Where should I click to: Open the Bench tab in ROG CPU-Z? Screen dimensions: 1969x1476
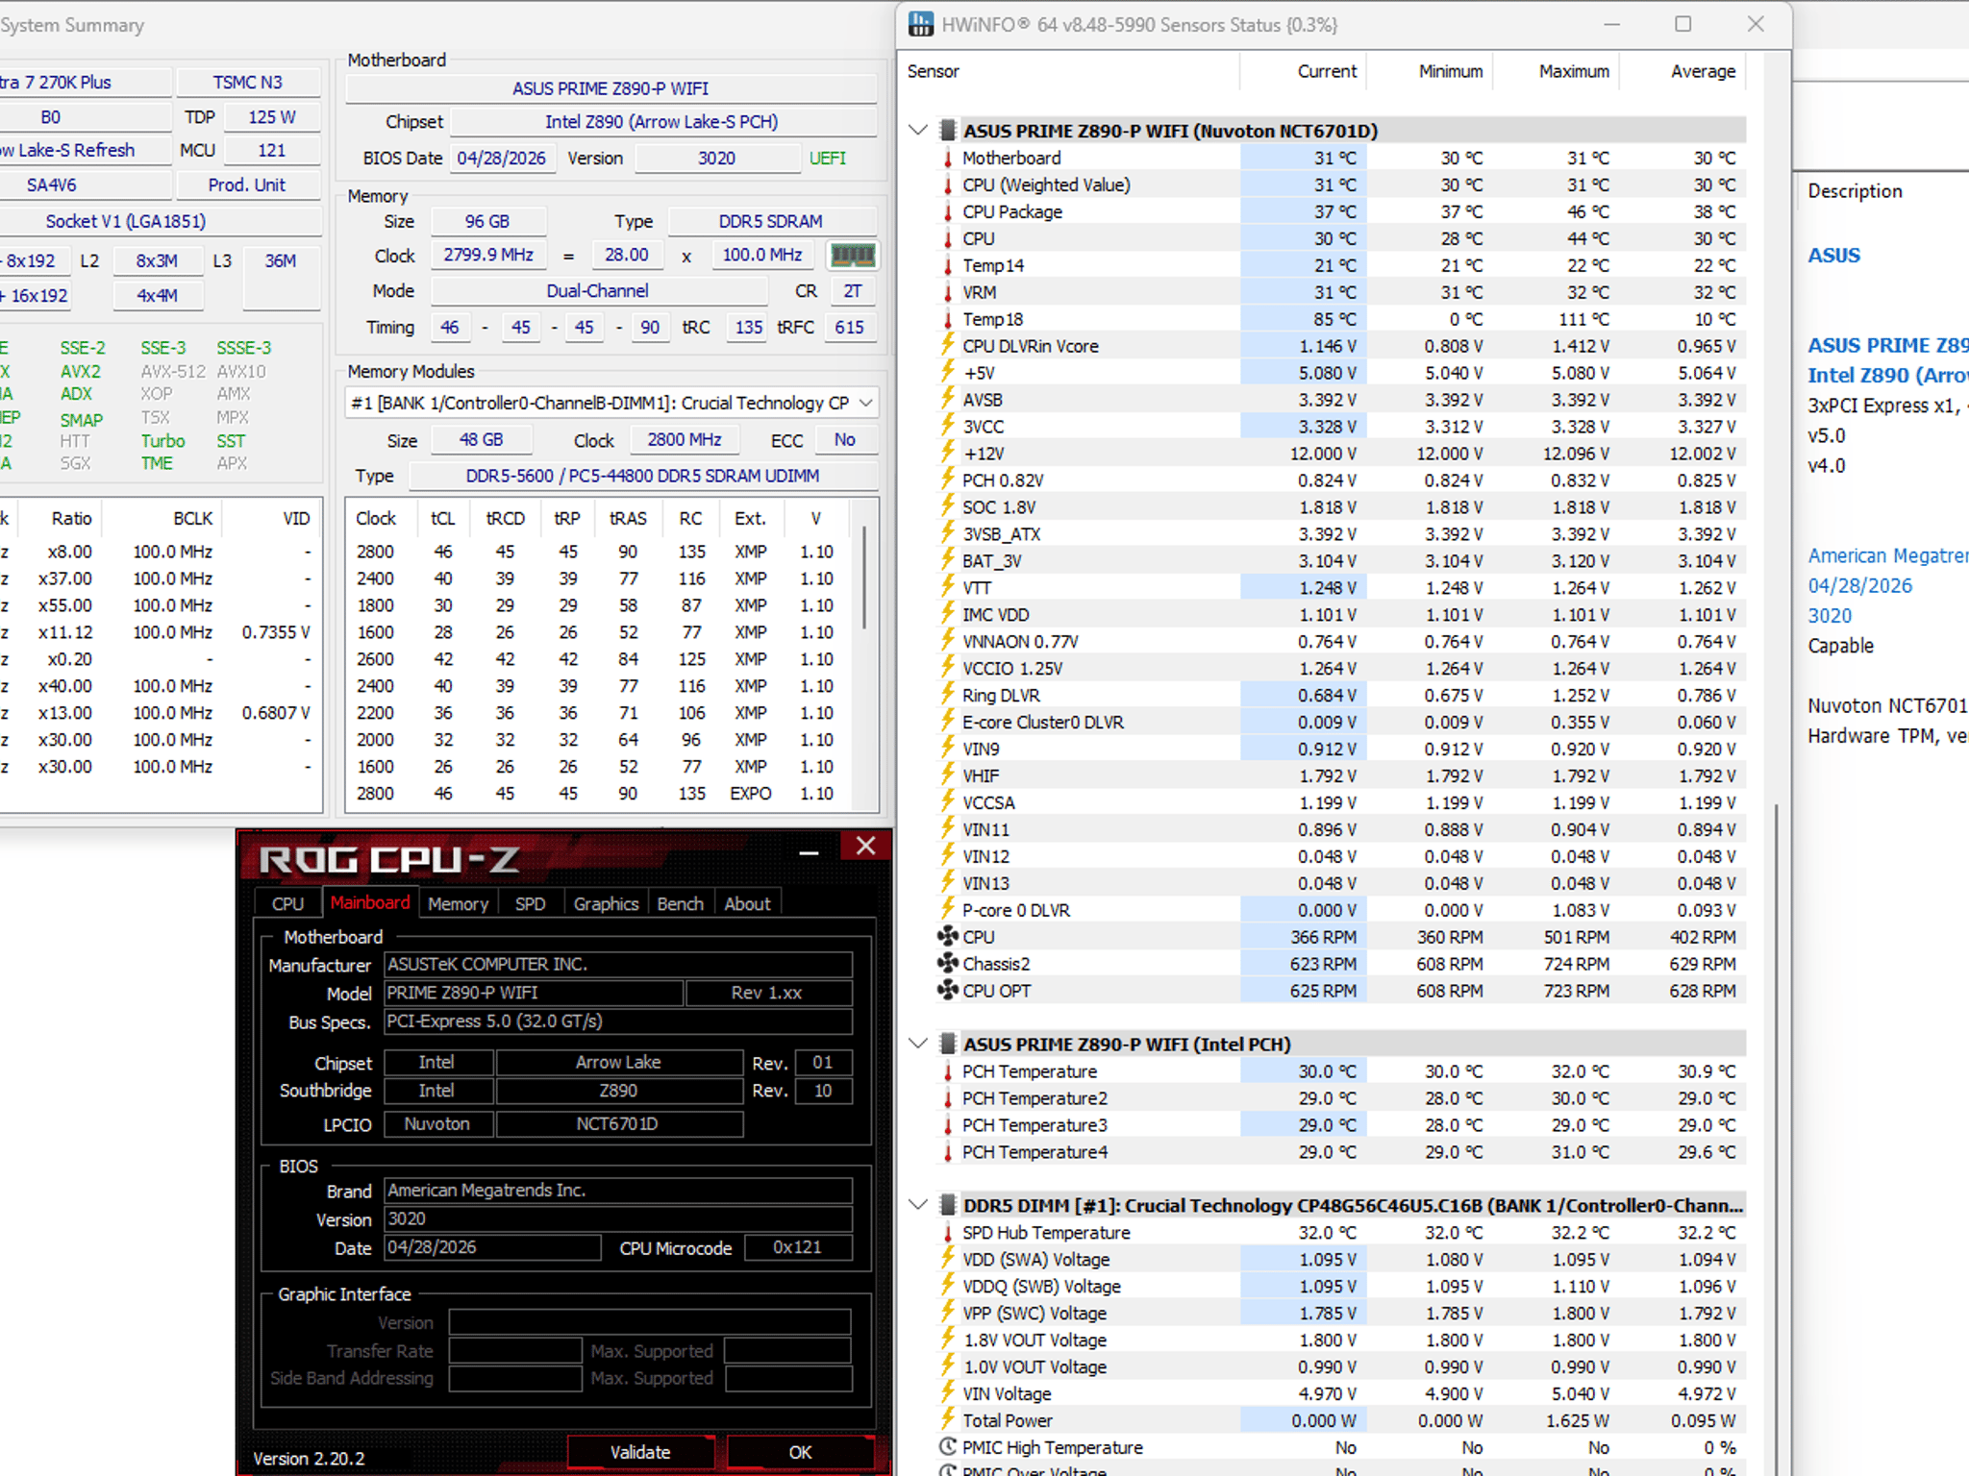pyautogui.click(x=680, y=903)
